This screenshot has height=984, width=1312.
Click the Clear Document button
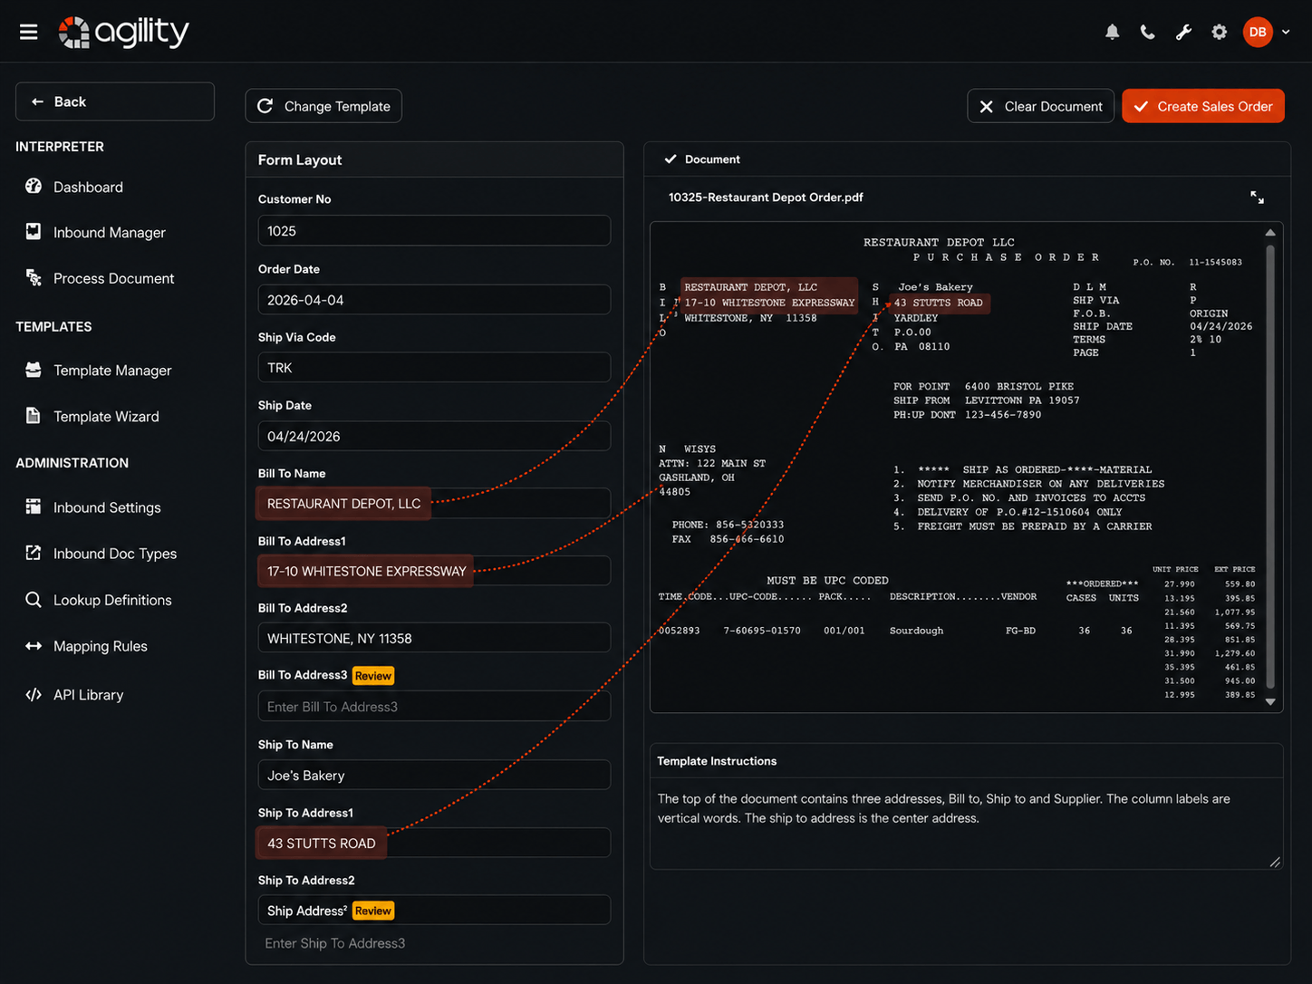[x=1040, y=106]
